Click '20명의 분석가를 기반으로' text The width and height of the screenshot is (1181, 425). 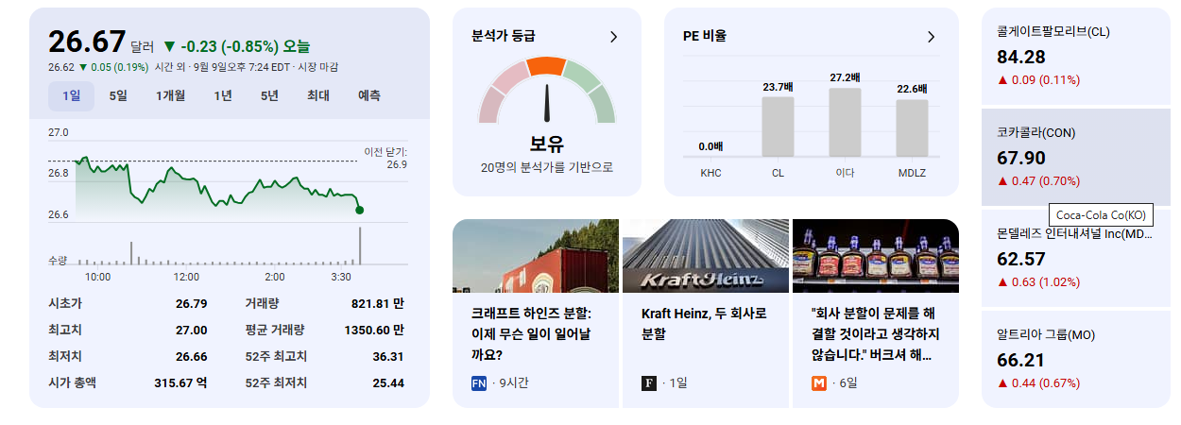(x=546, y=167)
